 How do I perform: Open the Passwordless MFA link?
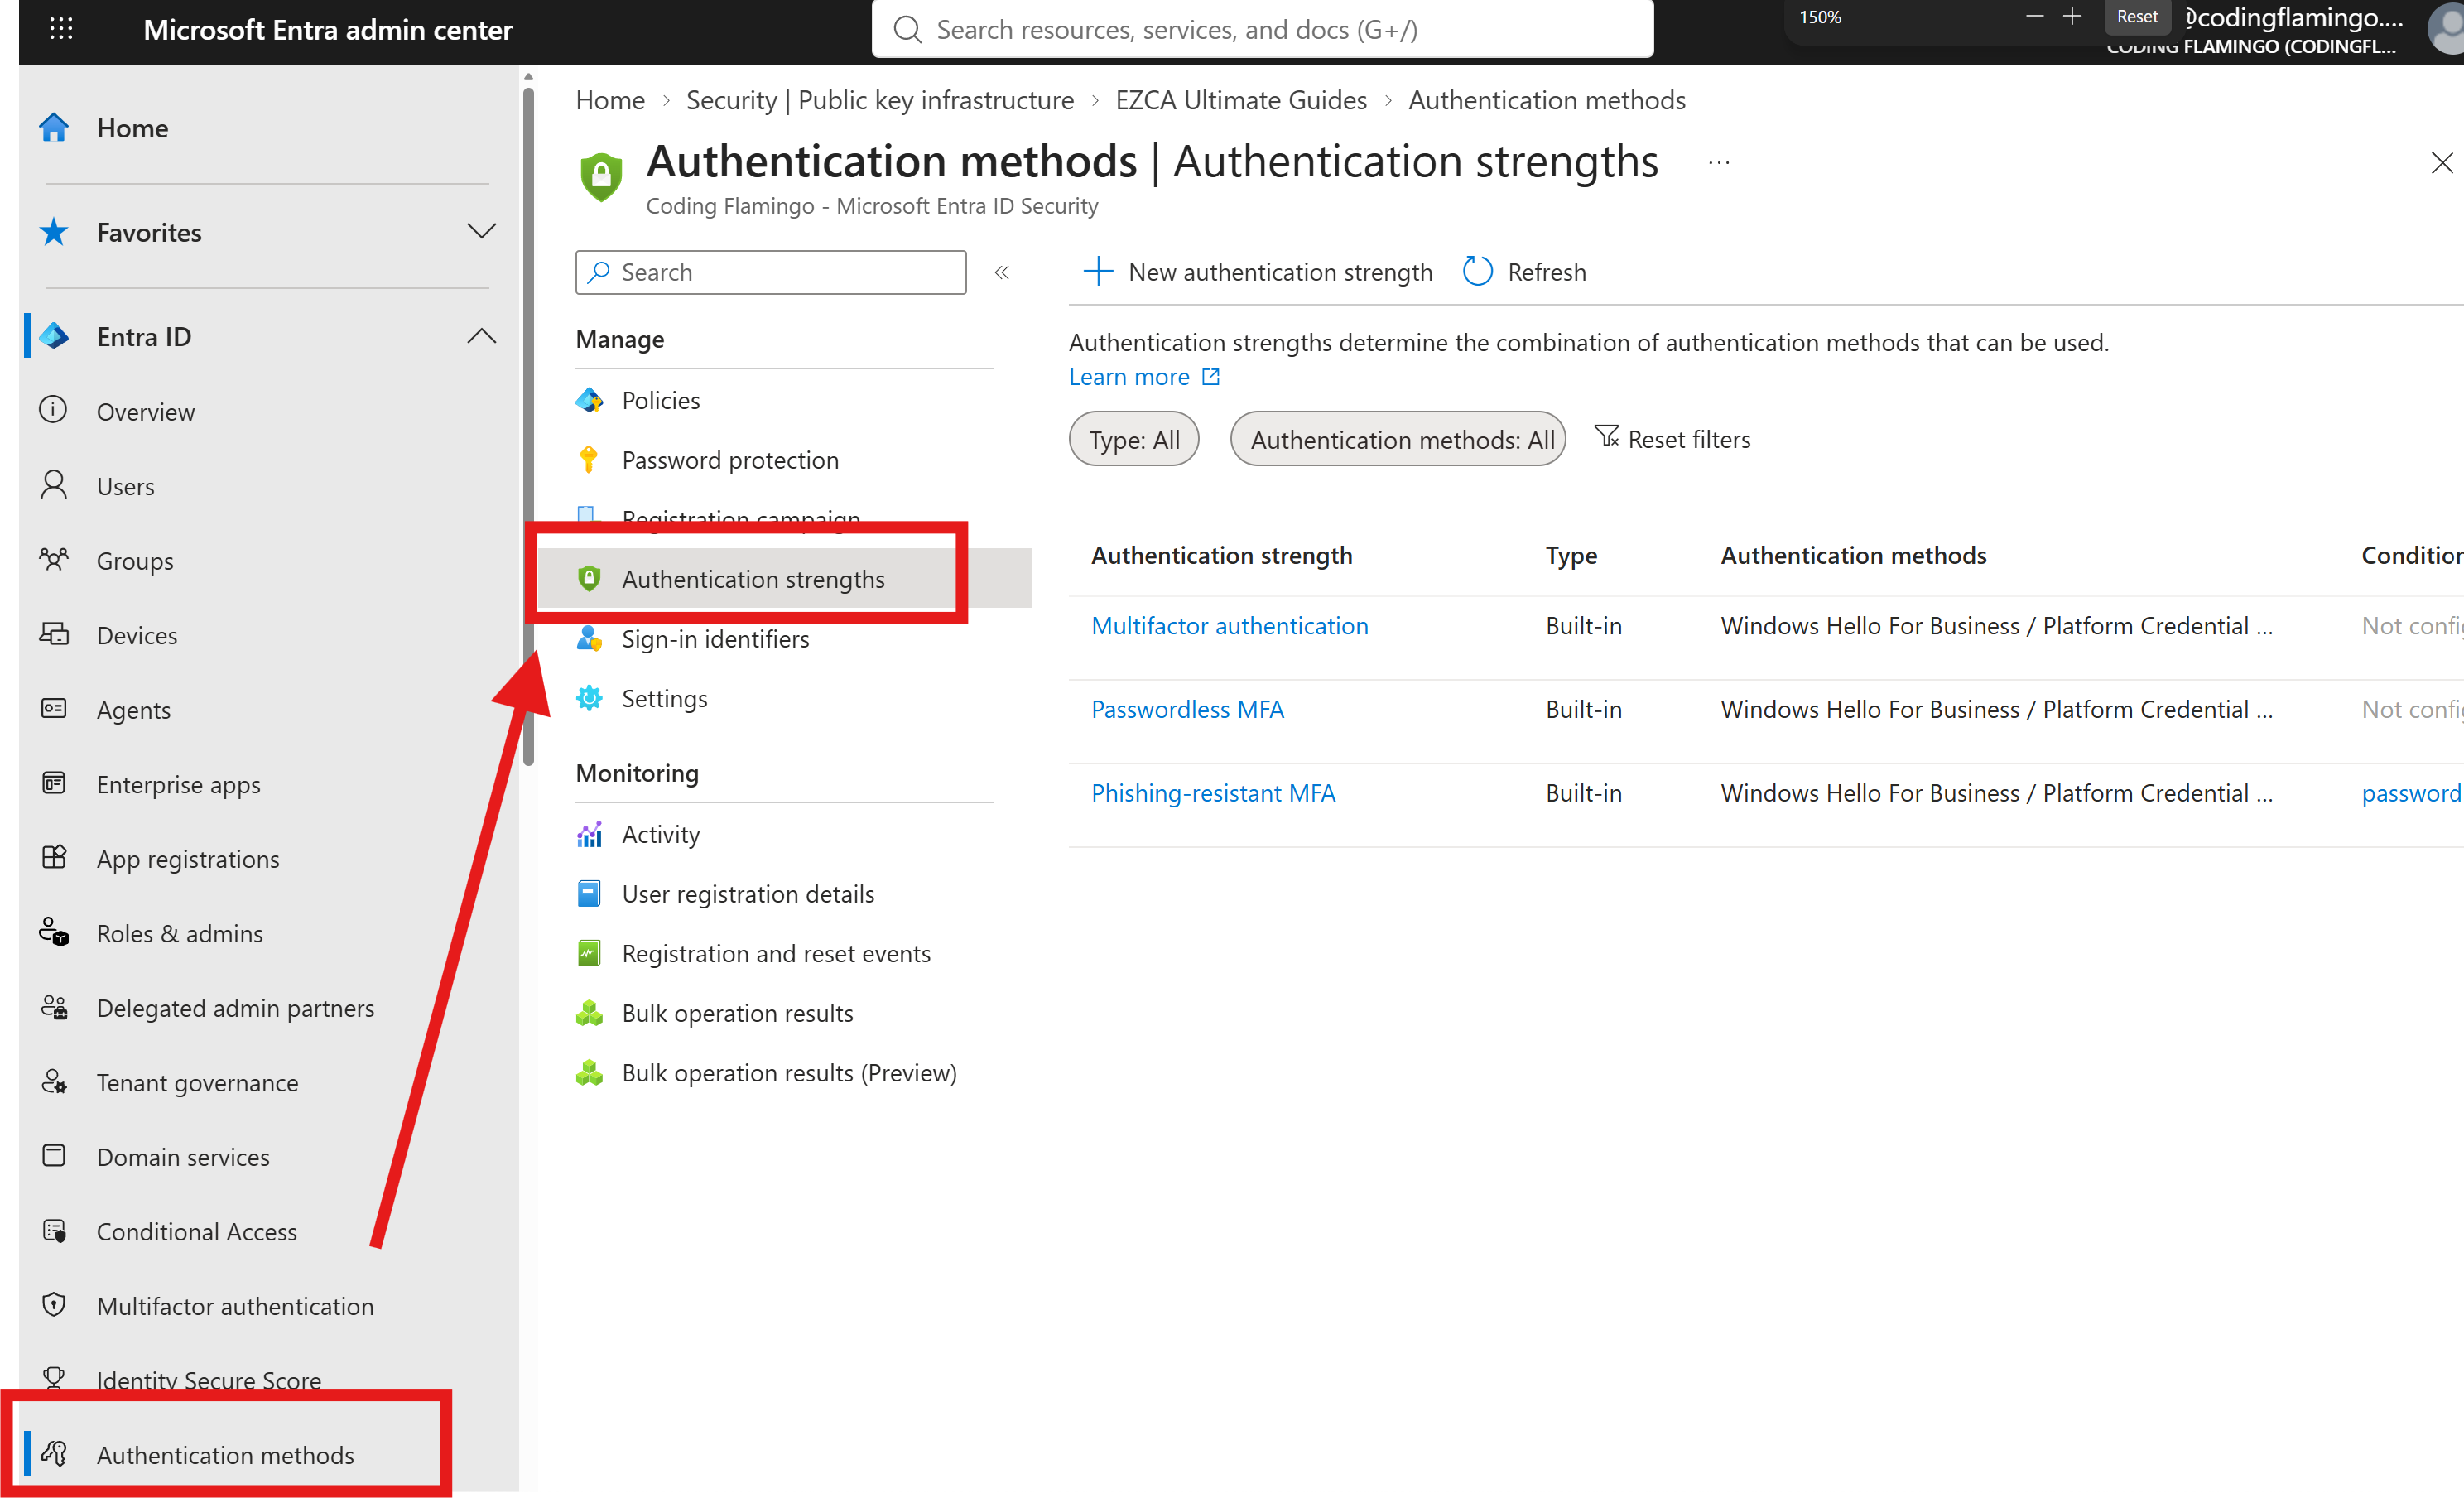click(1187, 709)
